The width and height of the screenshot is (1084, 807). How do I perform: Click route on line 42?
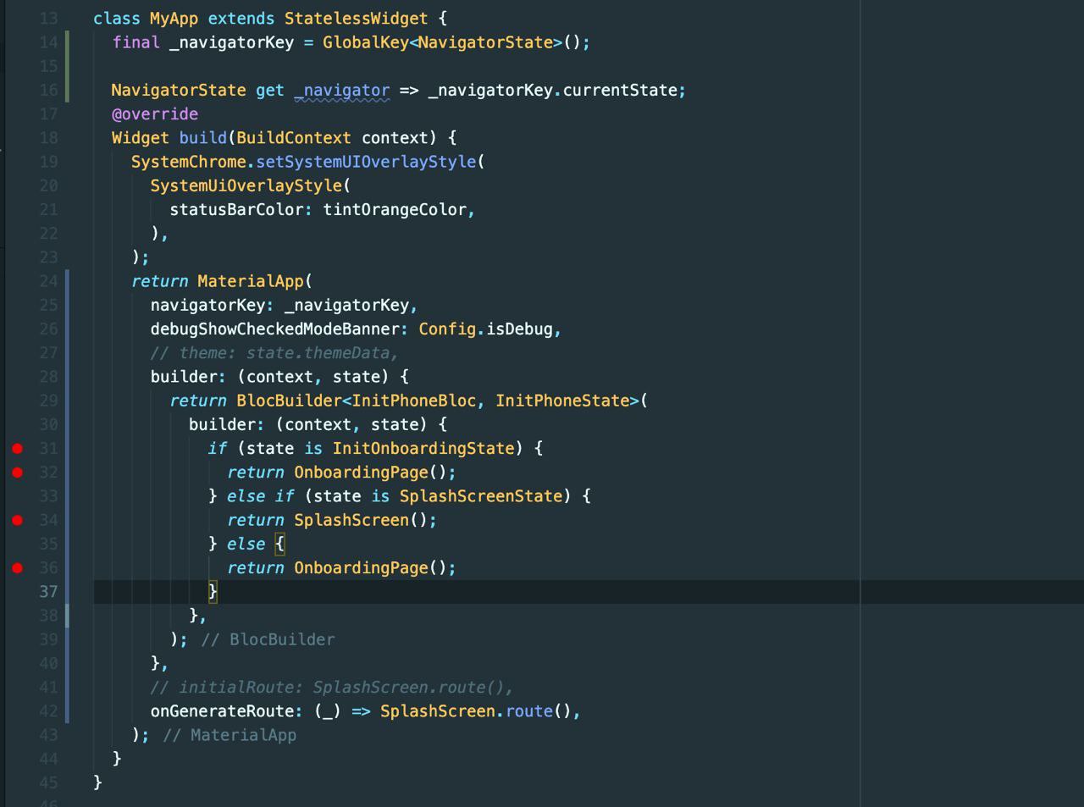[x=529, y=710]
